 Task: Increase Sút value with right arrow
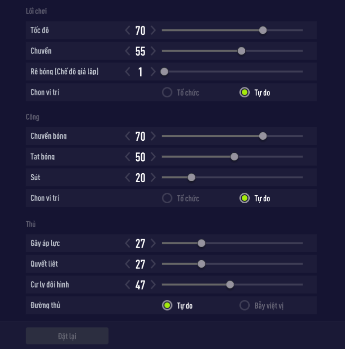coord(153,177)
